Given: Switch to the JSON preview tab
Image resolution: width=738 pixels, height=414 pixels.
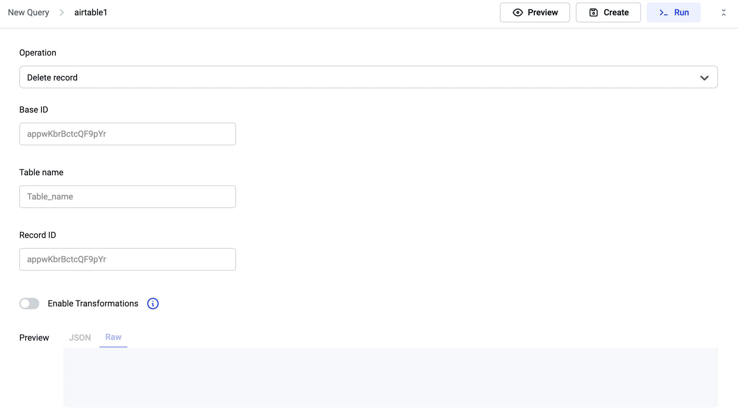Looking at the screenshot, I should 80,337.
